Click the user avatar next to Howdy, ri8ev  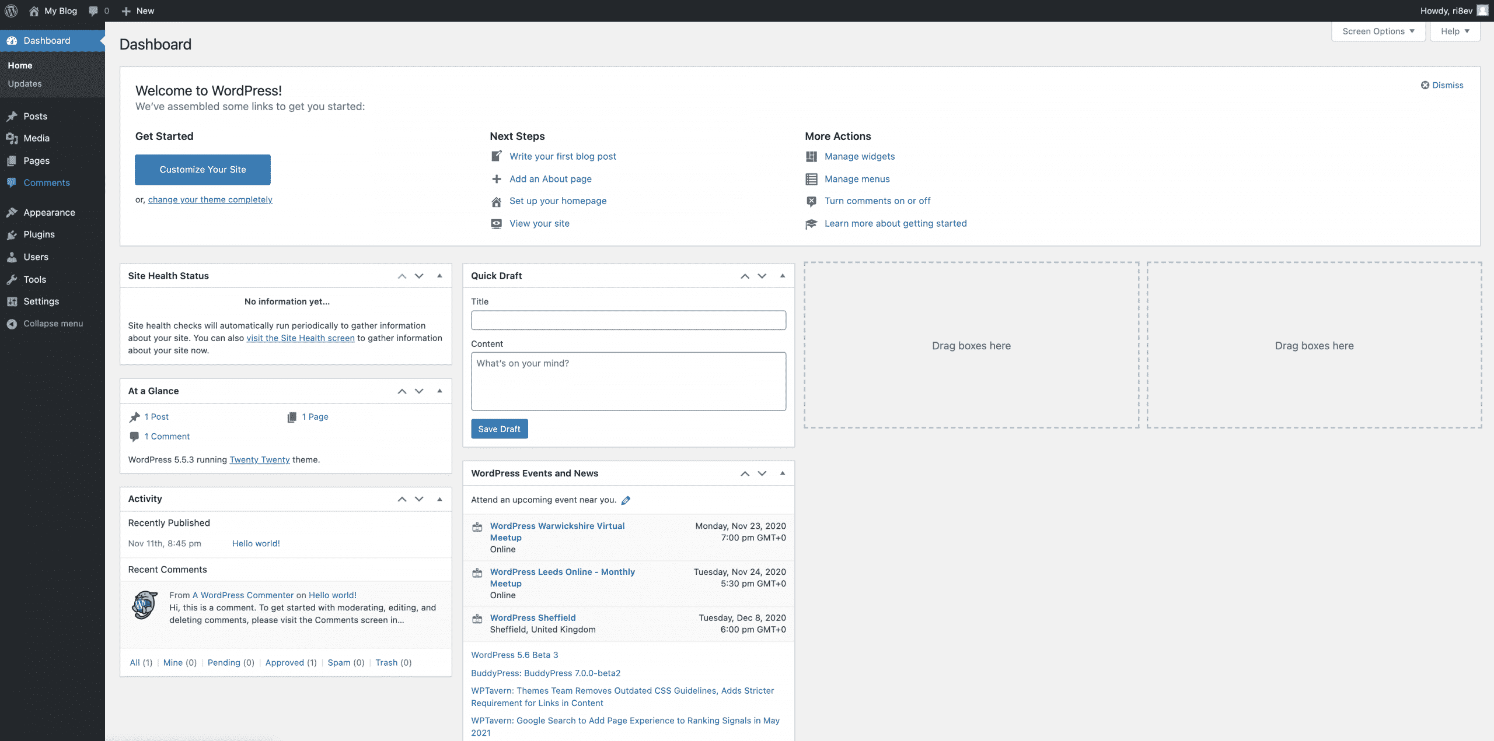(x=1482, y=10)
